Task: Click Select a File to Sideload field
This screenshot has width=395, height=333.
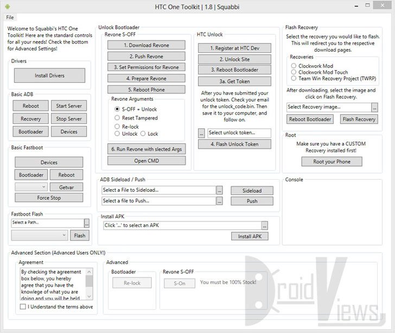Action: [x=158, y=190]
